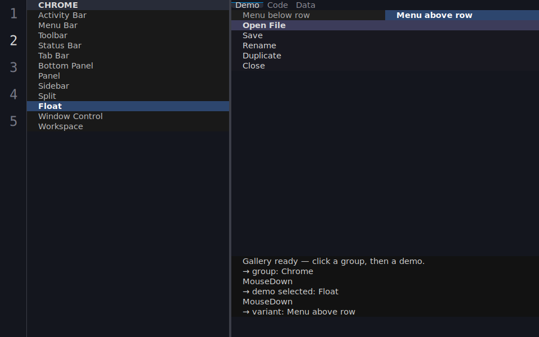Select the Workspace demo
Image resolution: width=539 pixels, height=337 pixels.
pos(128,126)
